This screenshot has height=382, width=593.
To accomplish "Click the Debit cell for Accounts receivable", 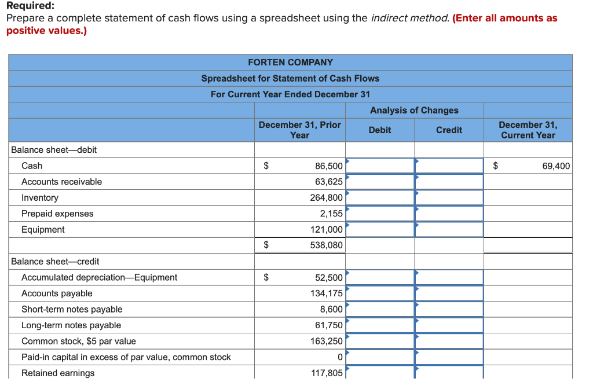I will pos(380,182).
